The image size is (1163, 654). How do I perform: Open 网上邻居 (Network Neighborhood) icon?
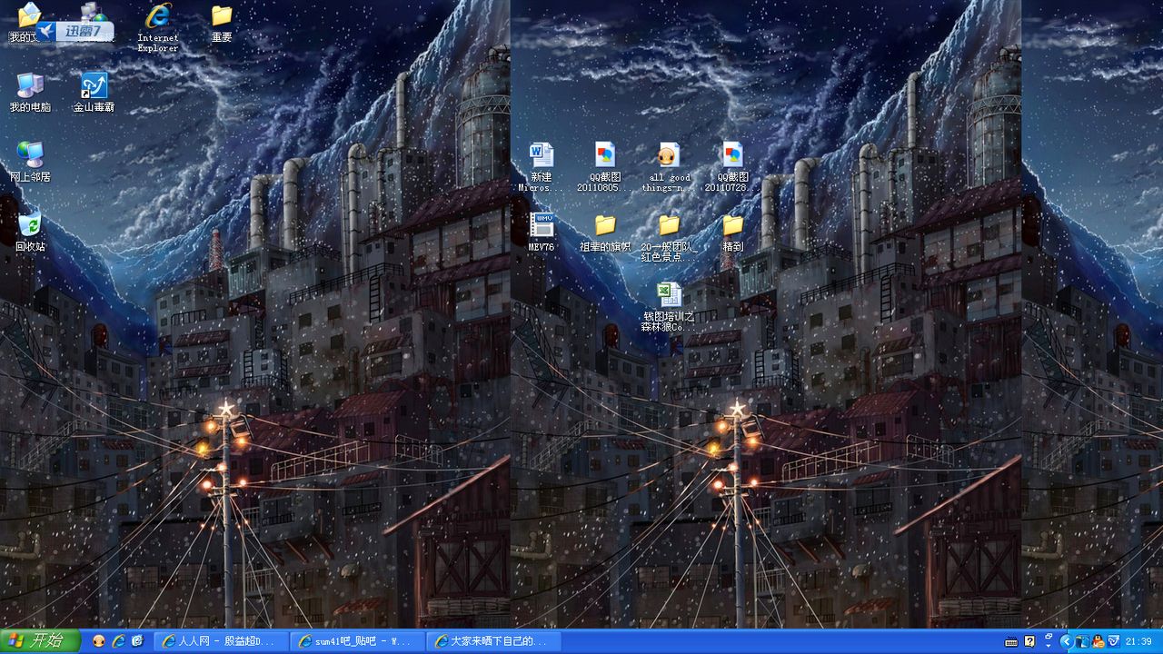point(30,163)
